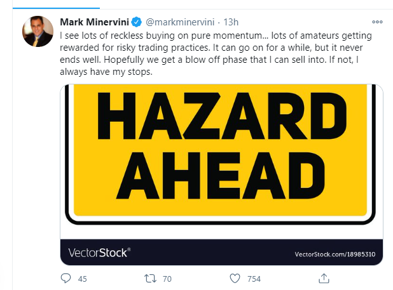Click the registered trademark symbol beside VectorStock

(129, 250)
